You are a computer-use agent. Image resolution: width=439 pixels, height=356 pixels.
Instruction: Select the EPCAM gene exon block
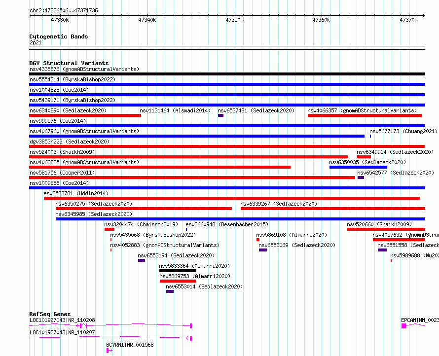tap(403, 326)
